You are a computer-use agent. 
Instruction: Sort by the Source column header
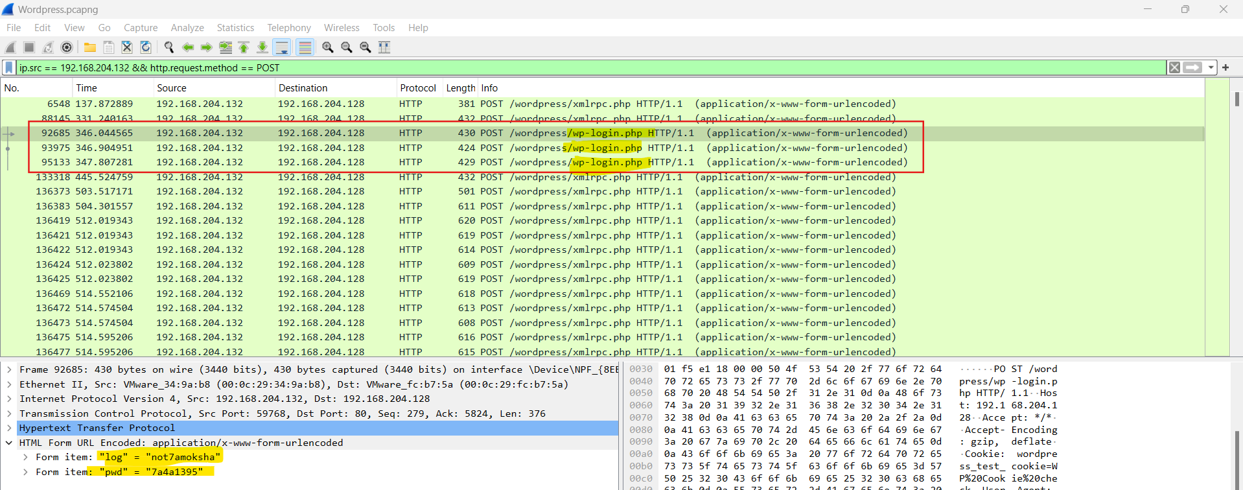tap(213, 88)
